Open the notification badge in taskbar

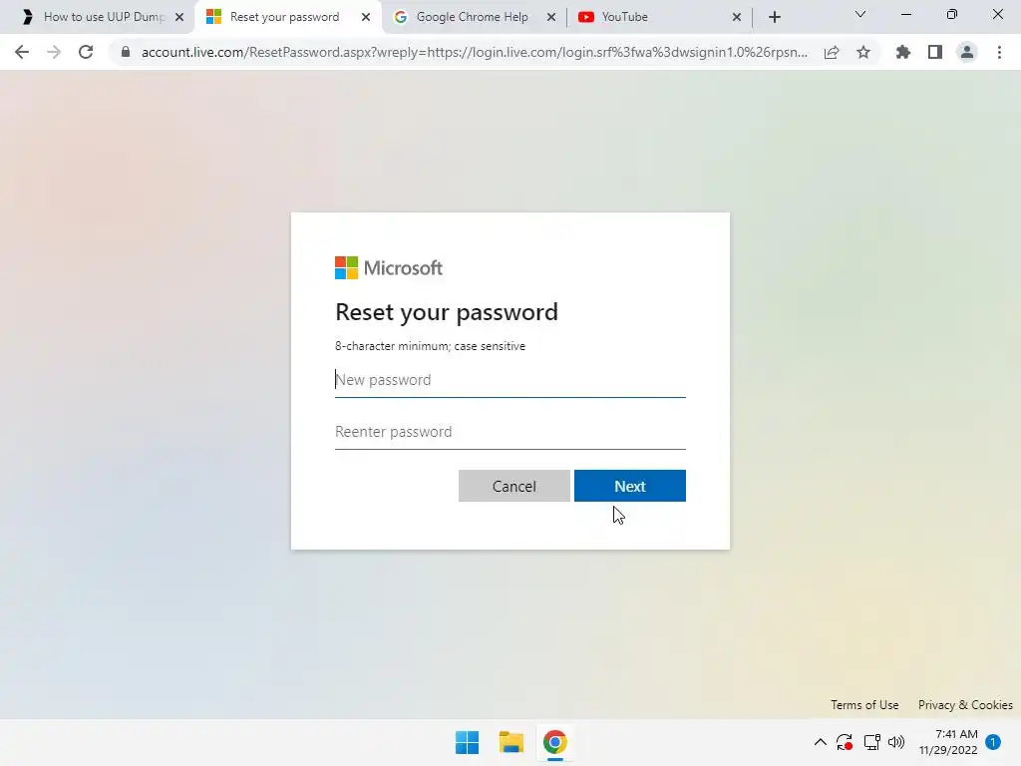pos(993,742)
